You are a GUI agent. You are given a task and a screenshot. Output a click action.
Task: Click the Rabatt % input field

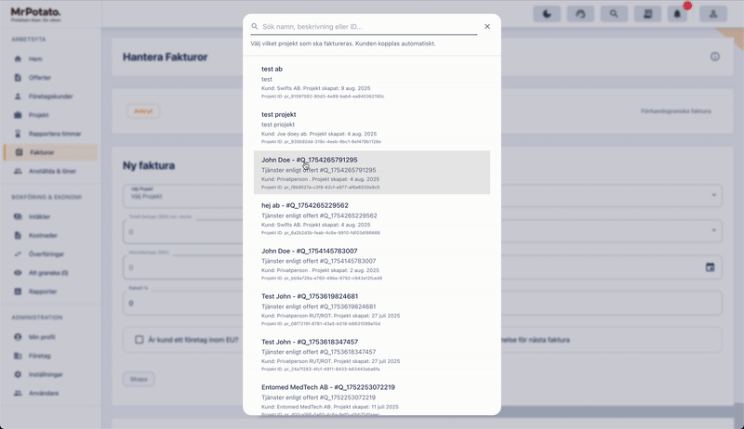[182, 303]
